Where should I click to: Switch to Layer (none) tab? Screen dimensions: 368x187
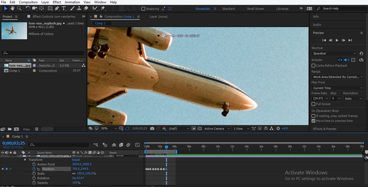(159, 17)
